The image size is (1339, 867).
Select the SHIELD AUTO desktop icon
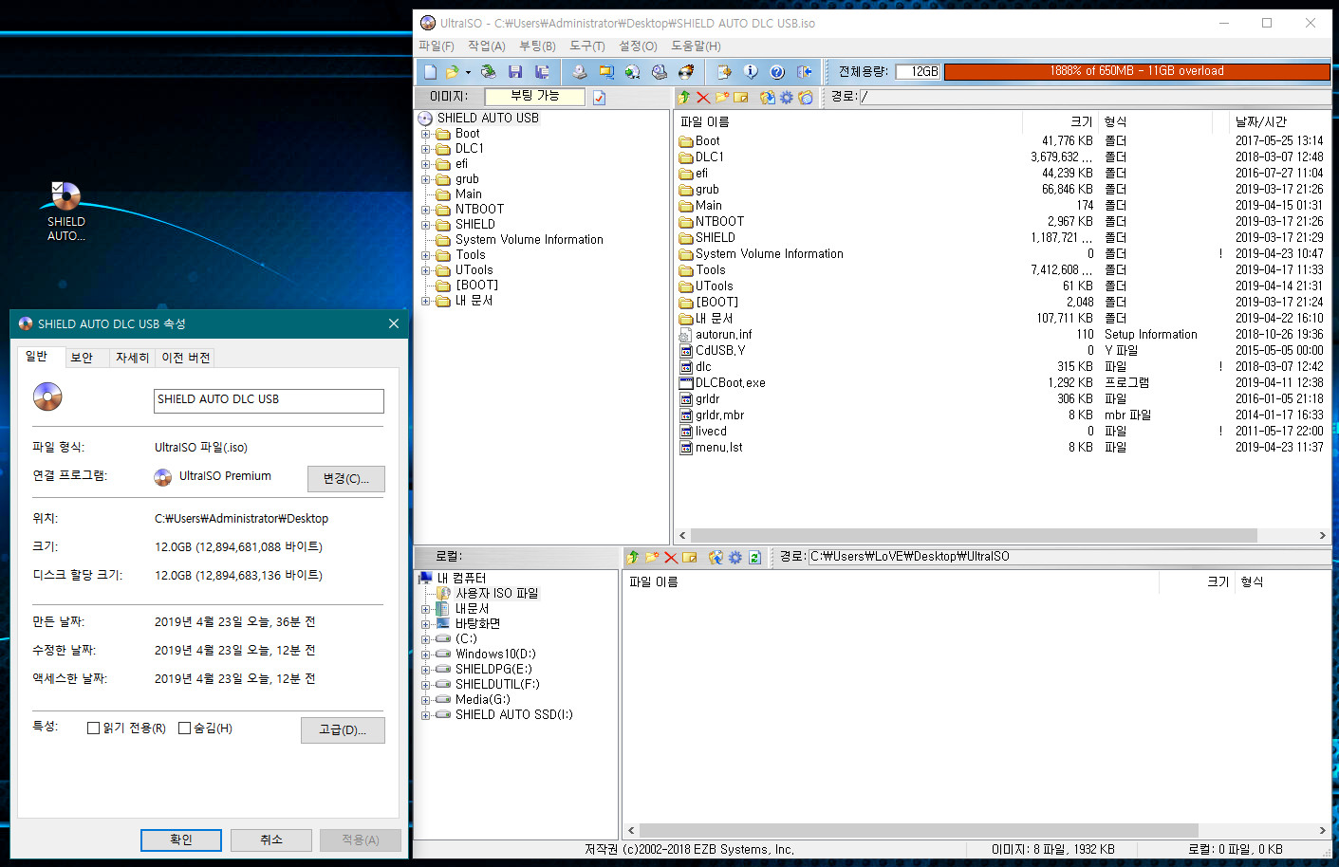tap(66, 211)
